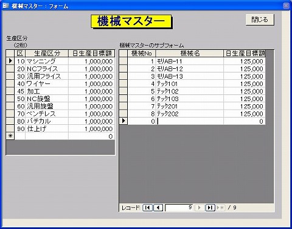Select row selector for テック102
292x229 pixels.
click(123, 91)
